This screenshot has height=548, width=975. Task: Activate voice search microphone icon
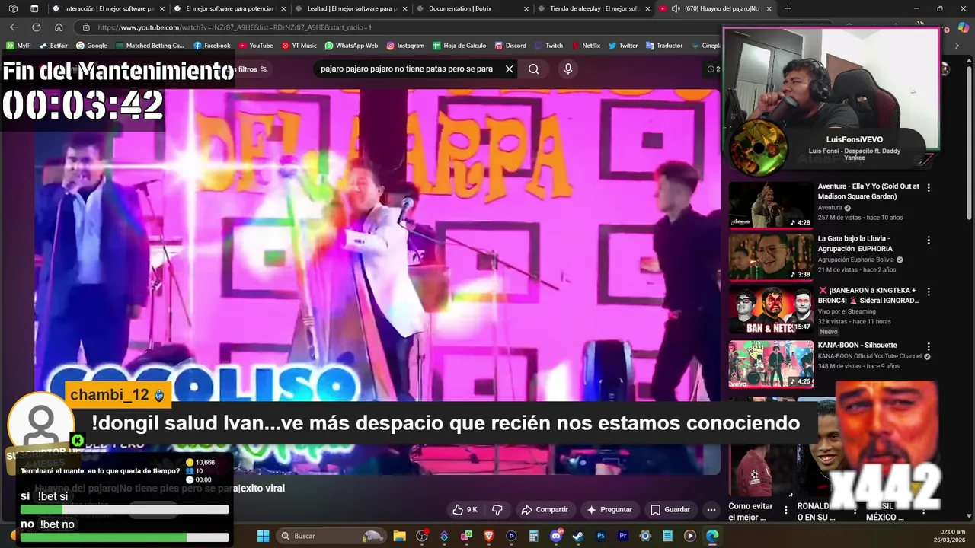tap(567, 68)
